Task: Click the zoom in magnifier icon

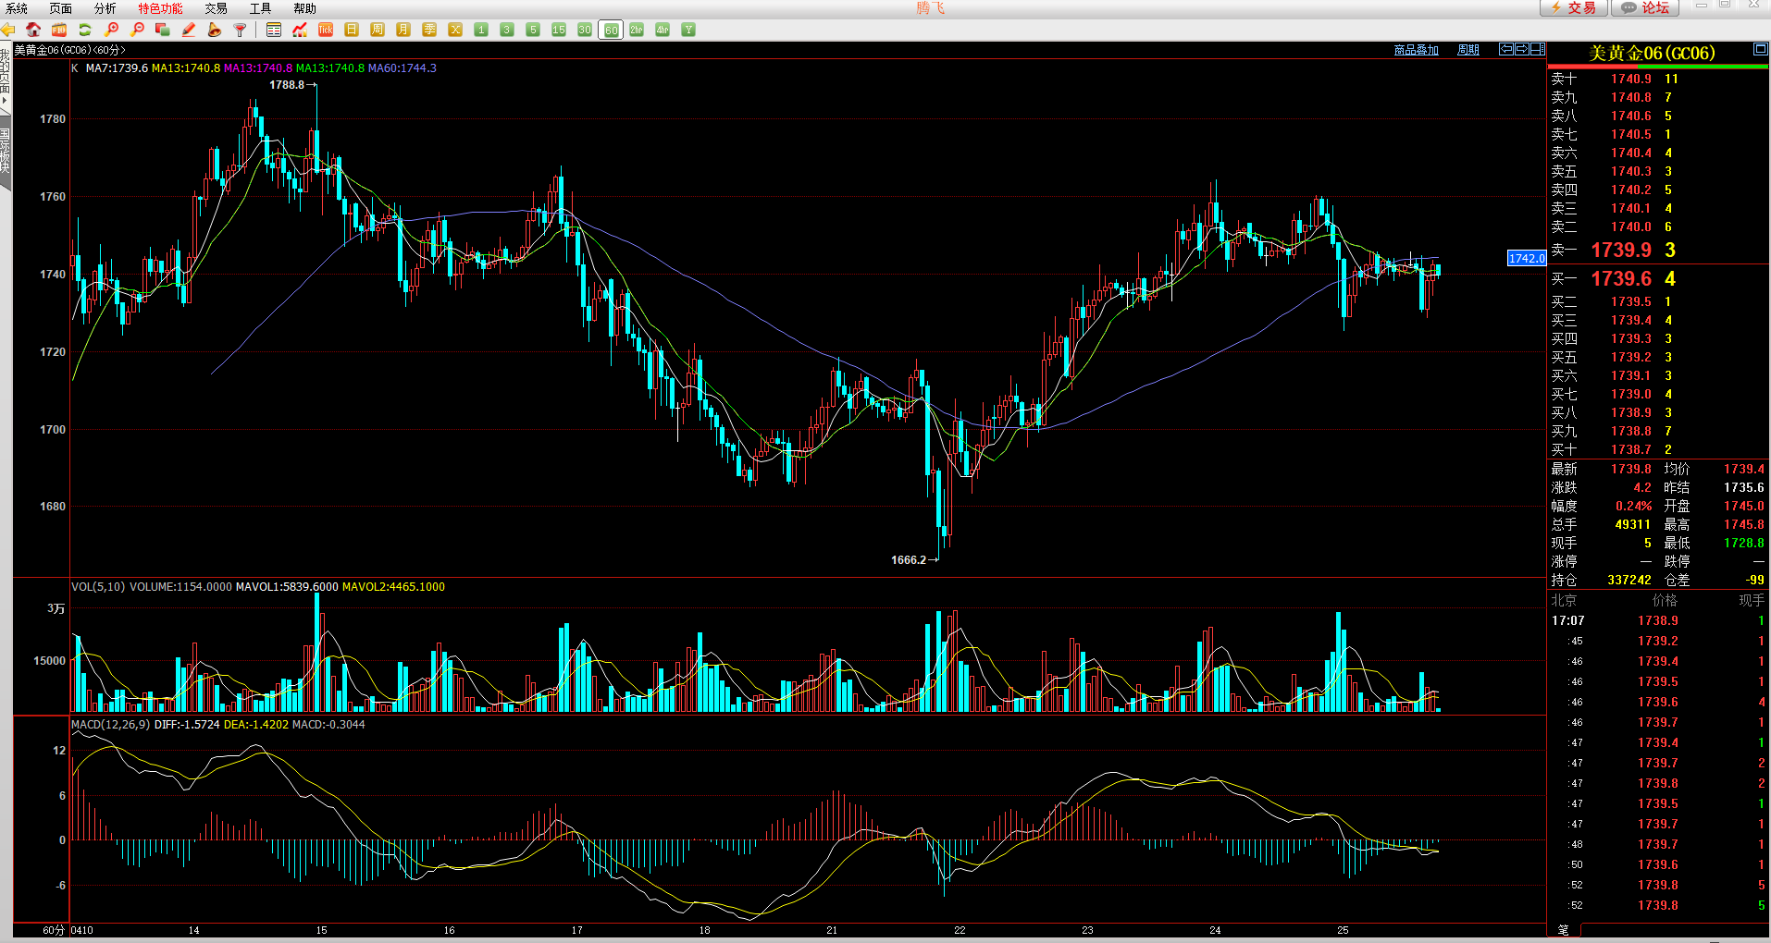Action: tap(111, 30)
